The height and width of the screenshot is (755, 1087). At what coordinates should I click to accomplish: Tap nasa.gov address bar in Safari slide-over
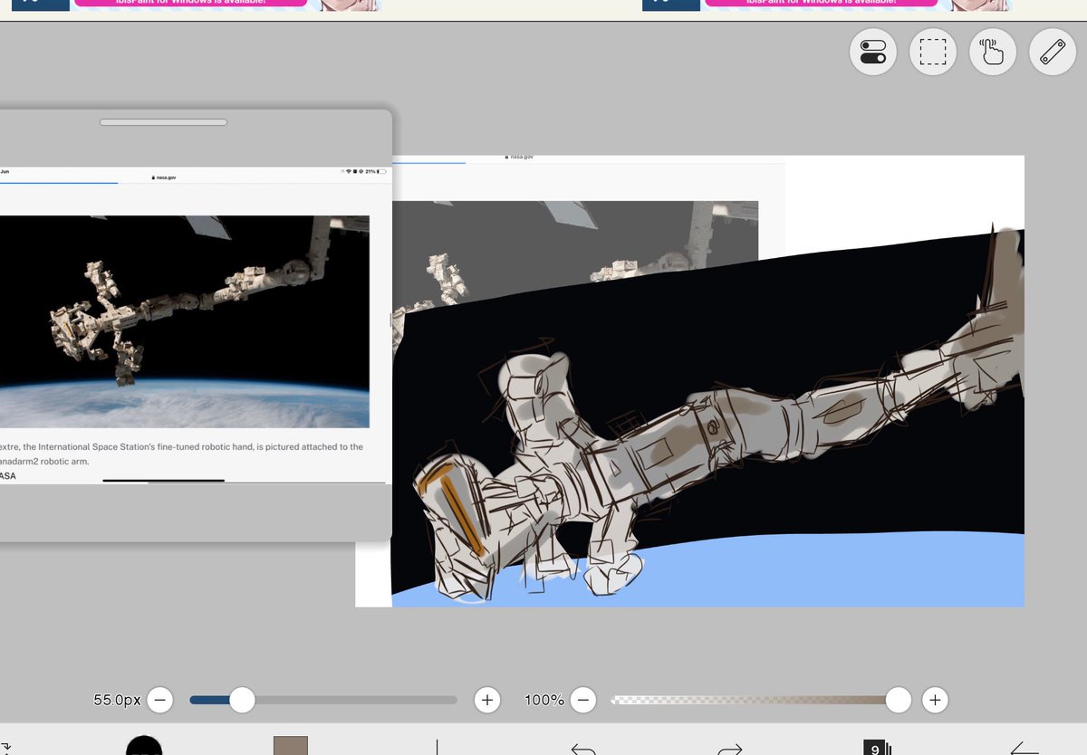tap(166, 177)
